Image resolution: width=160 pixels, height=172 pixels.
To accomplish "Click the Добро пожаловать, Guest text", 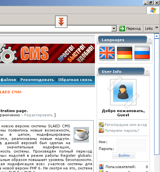I will (123, 113).
